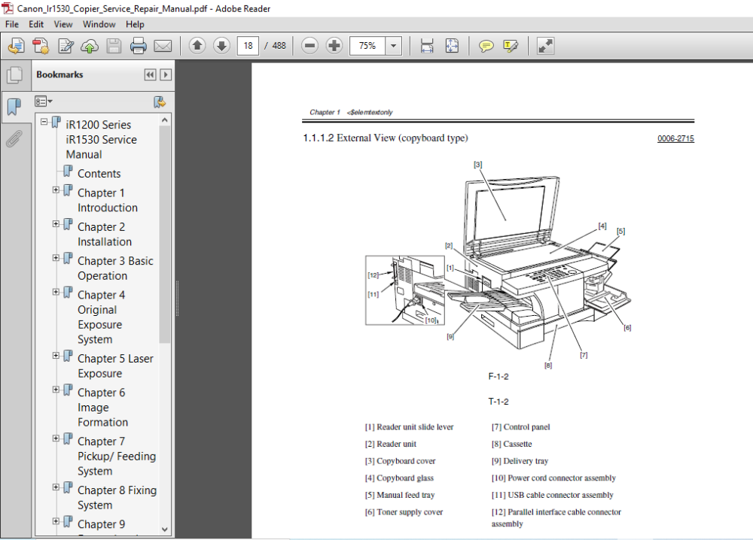
Task: Open the View menu
Action: tap(63, 25)
